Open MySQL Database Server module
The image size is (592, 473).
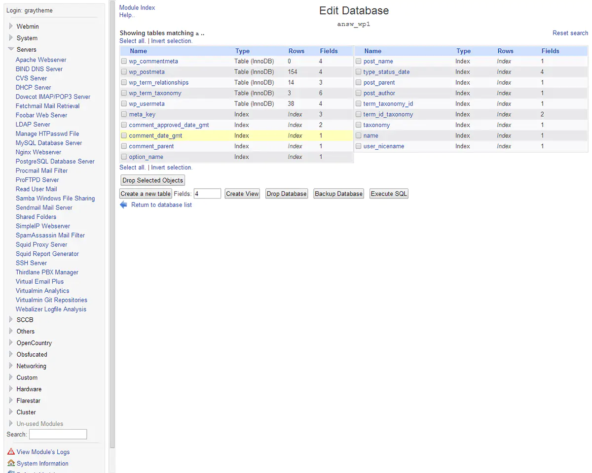click(x=48, y=143)
